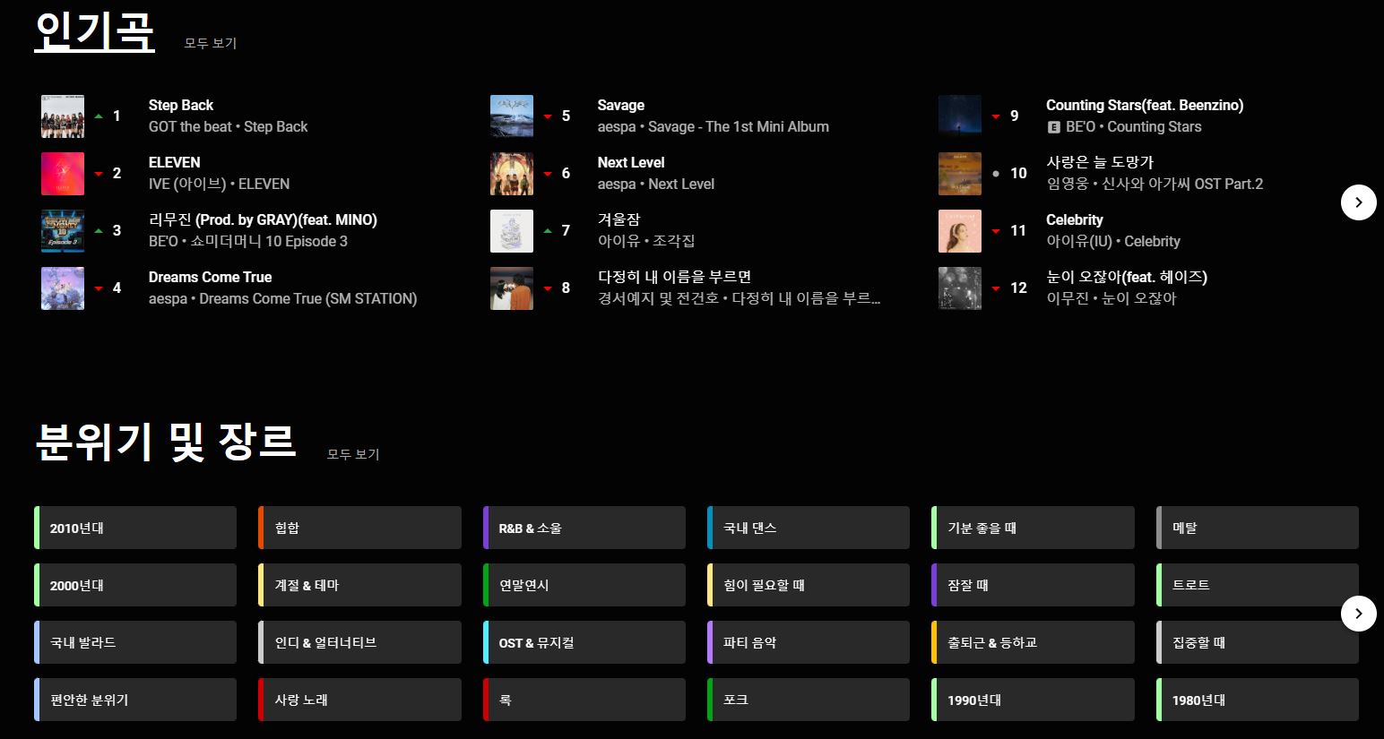1384x739 pixels.
Task: Open the 분위기 및 장르 heading
Action: point(165,442)
